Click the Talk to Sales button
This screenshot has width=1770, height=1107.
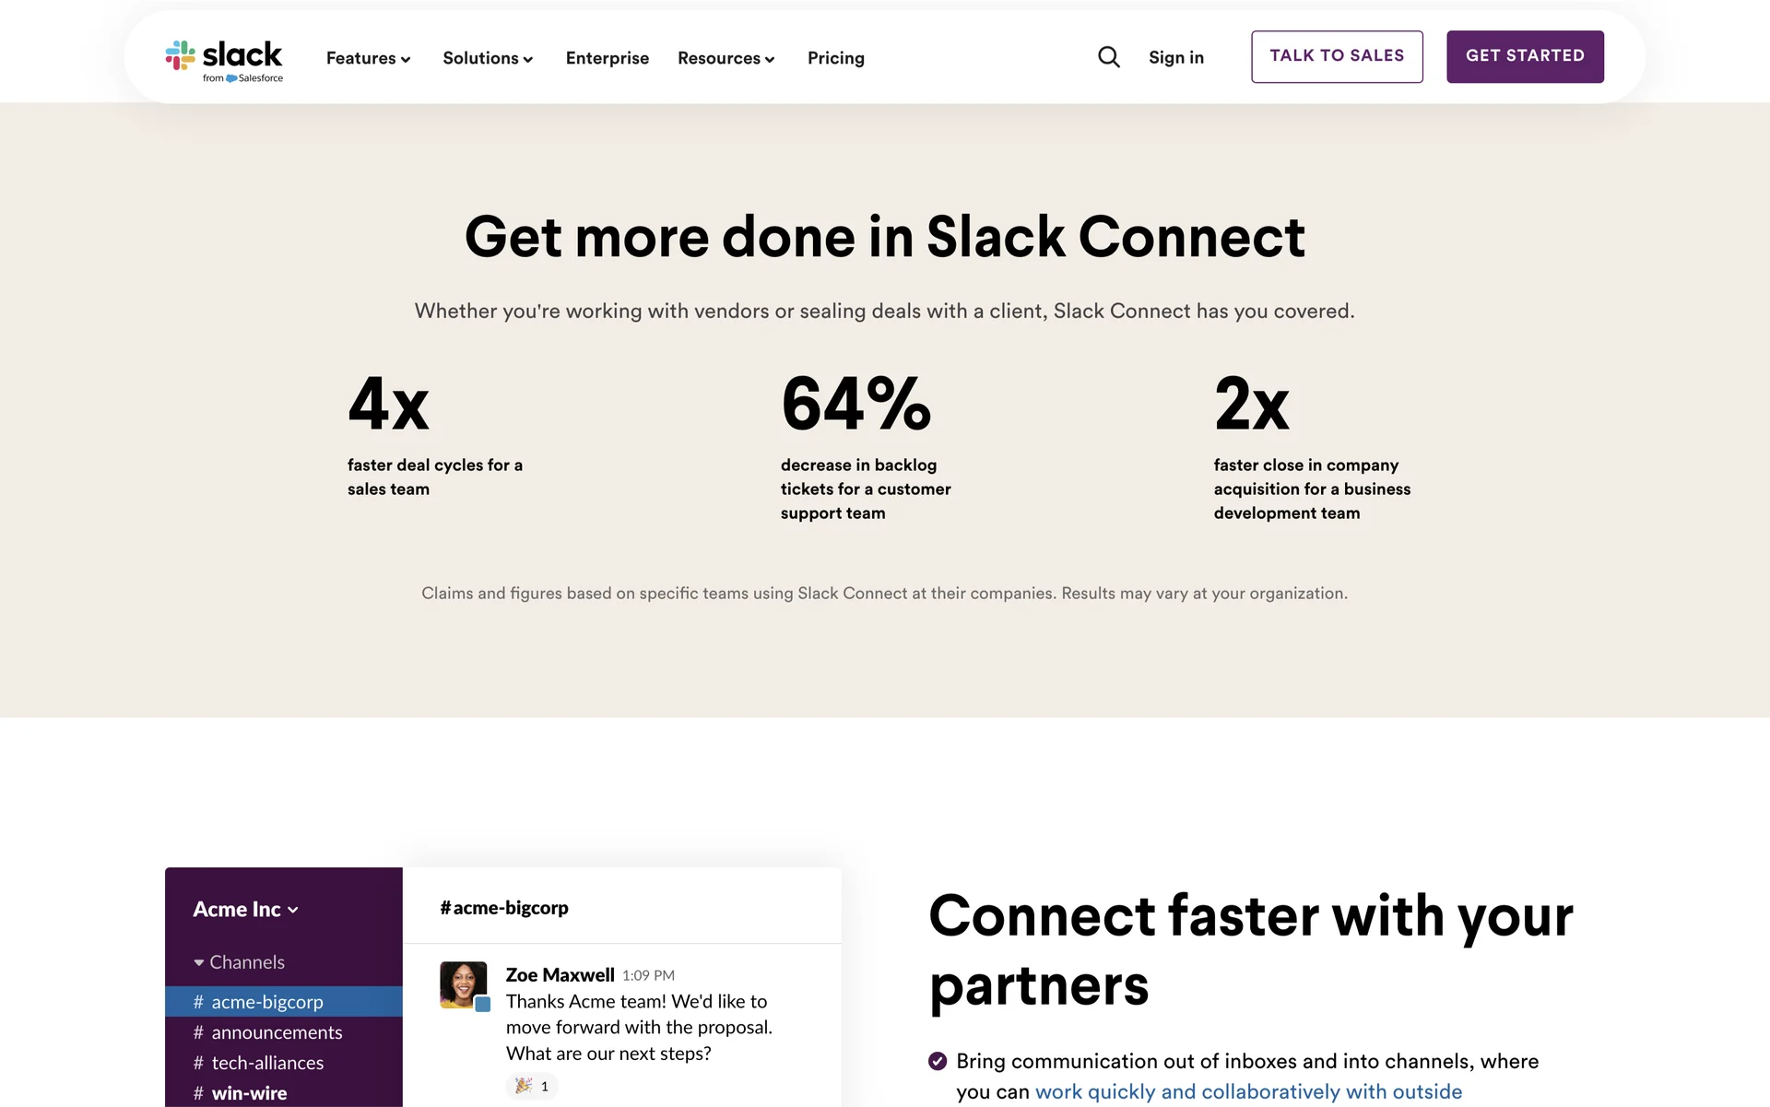point(1336,56)
